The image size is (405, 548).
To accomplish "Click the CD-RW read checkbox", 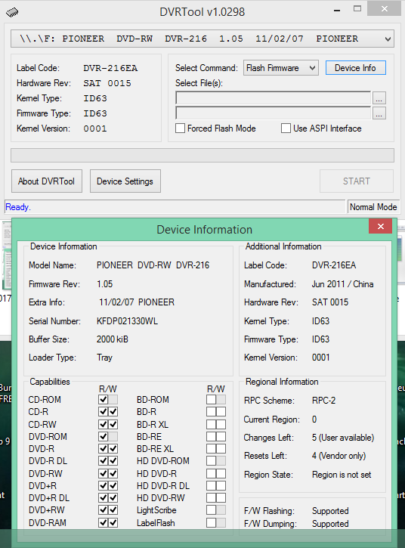I will coord(103,424).
